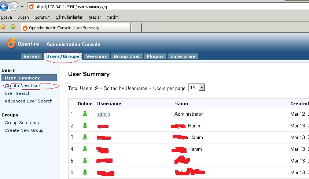Open the Sık Kullanılanlar menu

point(69,17)
